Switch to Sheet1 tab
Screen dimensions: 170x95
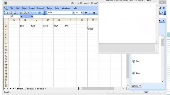(21, 89)
